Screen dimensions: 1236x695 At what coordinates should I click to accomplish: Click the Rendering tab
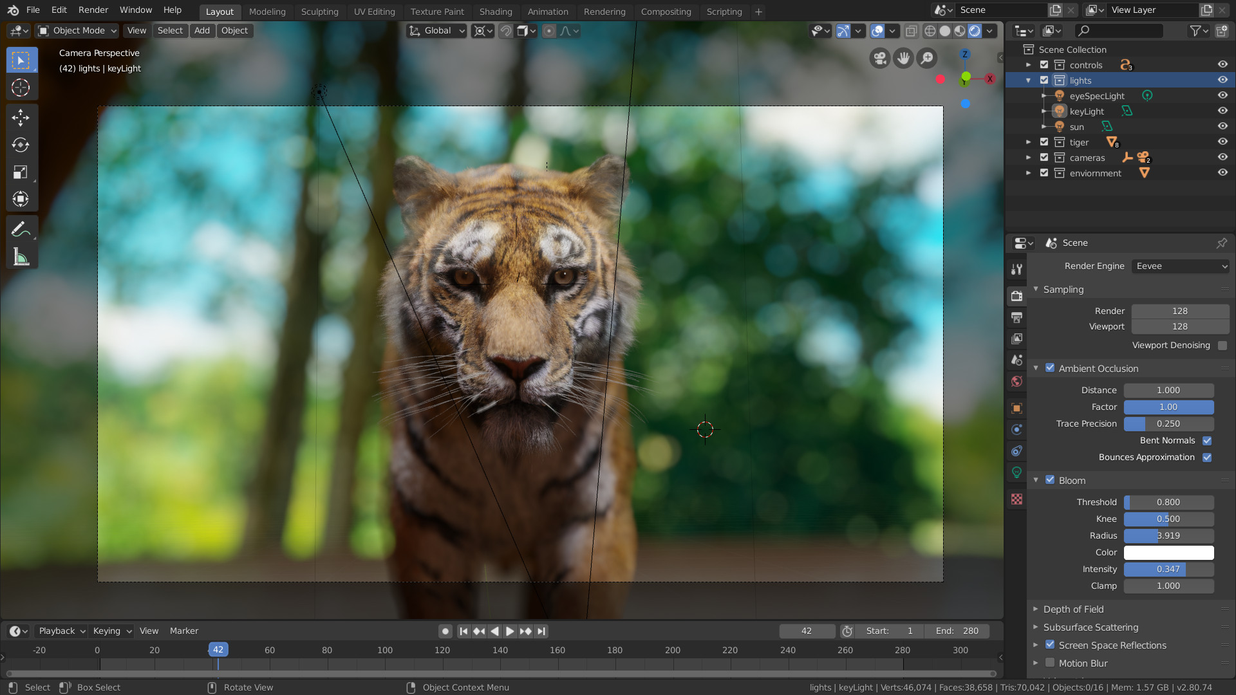tap(604, 12)
